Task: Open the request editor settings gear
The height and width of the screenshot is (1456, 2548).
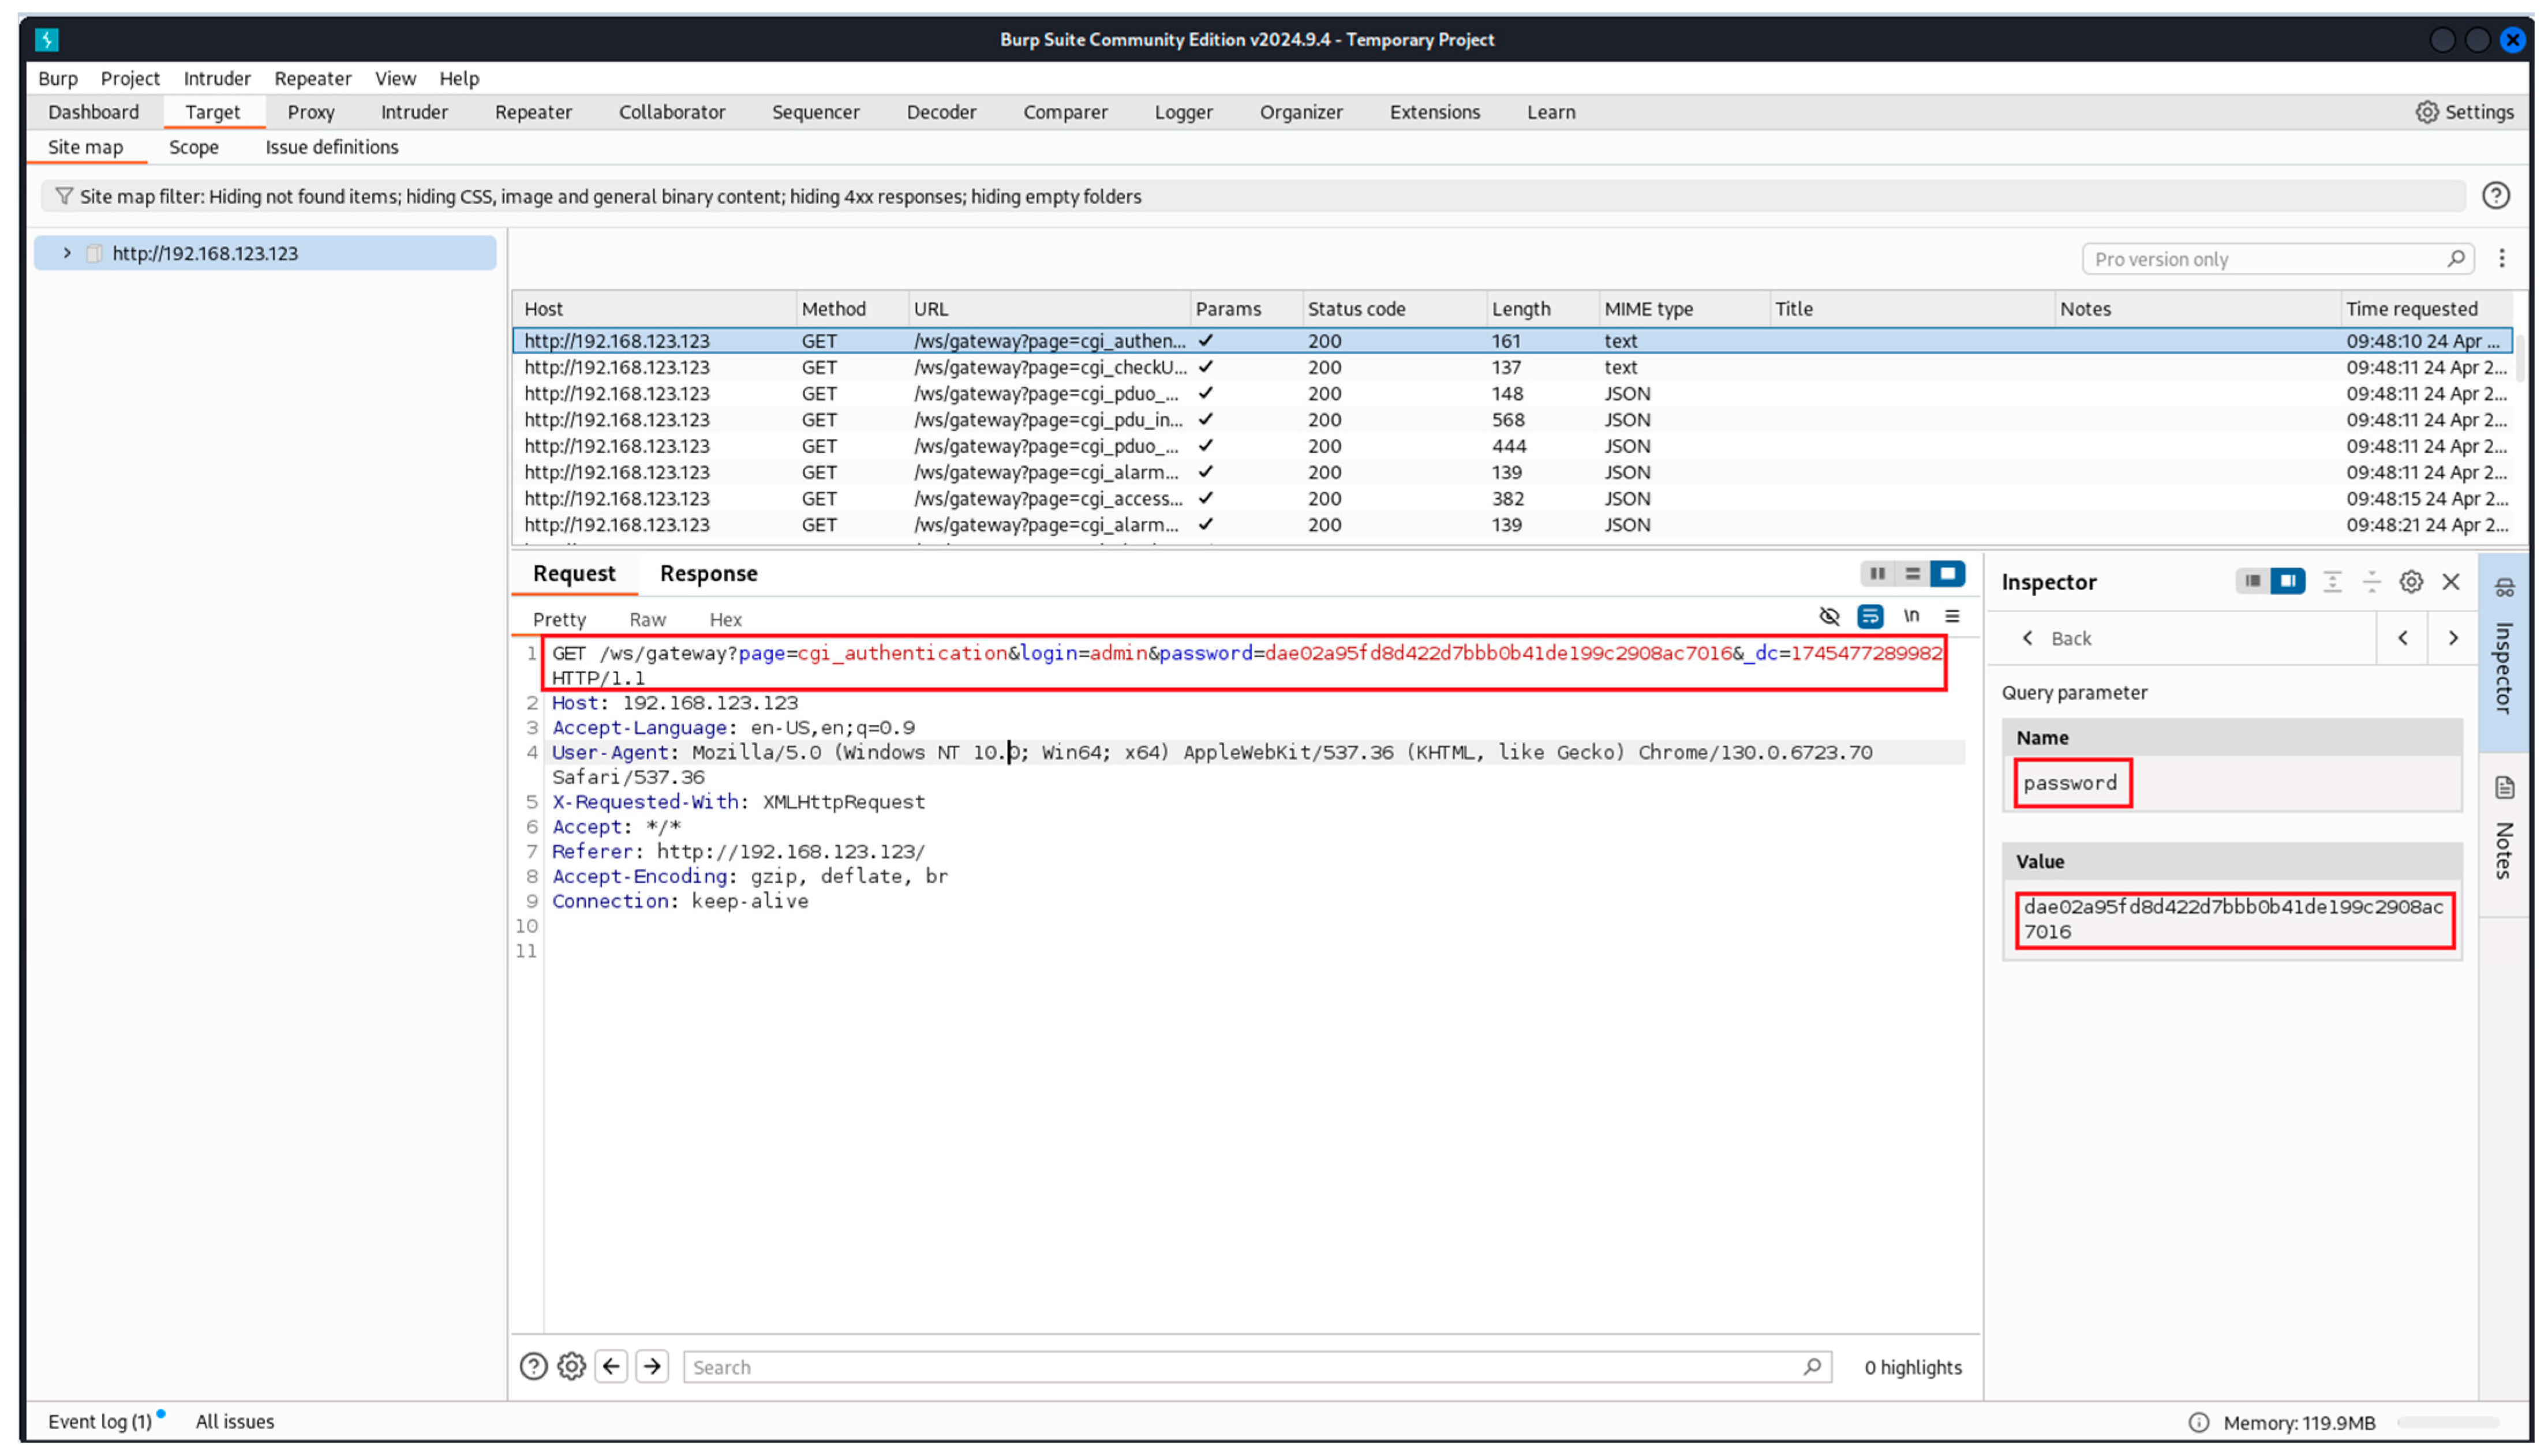Action: 571,1366
